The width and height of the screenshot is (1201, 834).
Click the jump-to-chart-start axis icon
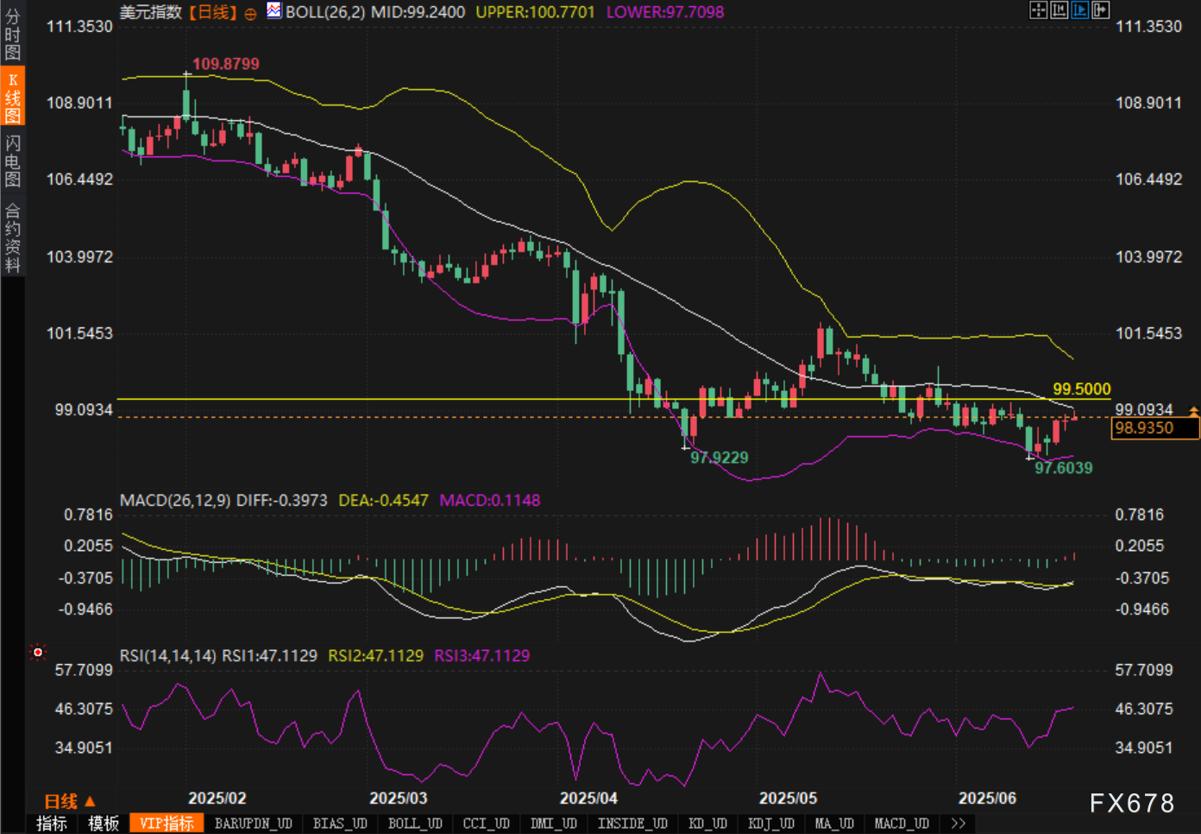[1059, 10]
